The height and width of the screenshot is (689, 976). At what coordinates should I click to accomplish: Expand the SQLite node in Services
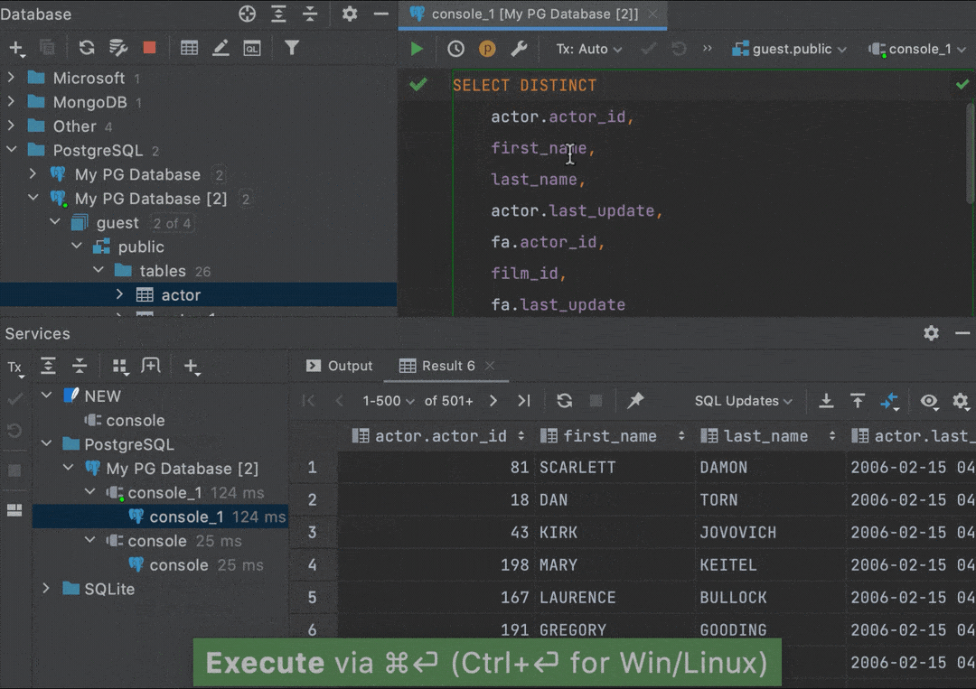tap(47, 589)
